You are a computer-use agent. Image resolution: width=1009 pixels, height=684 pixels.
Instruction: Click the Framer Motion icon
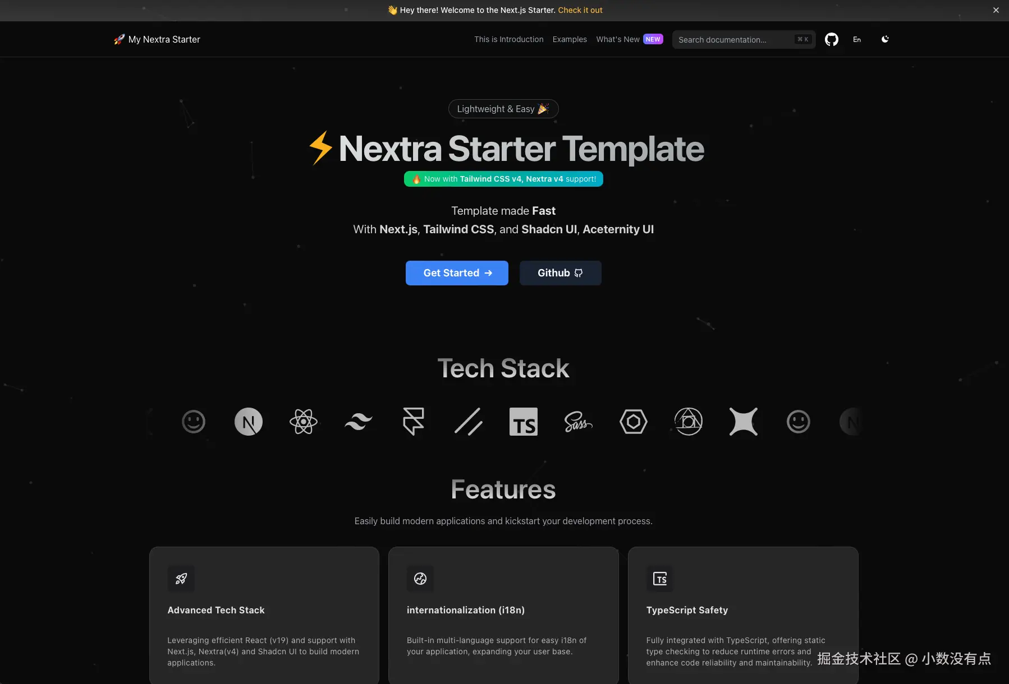click(x=414, y=422)
